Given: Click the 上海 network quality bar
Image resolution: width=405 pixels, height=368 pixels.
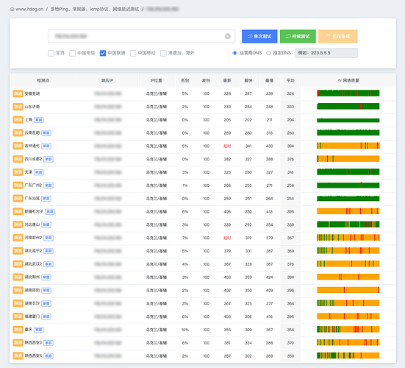Looking at the screenshot, I should tap(348, 120).
